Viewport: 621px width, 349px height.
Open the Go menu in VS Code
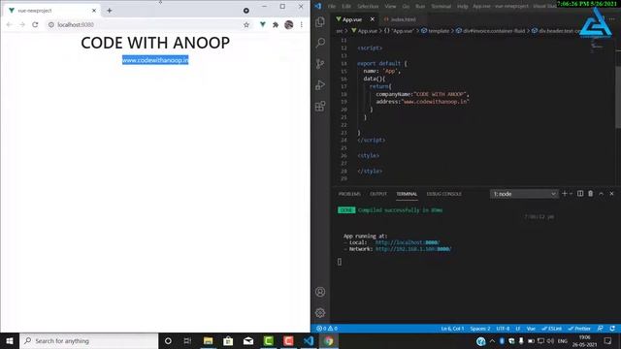coord(406,6)
